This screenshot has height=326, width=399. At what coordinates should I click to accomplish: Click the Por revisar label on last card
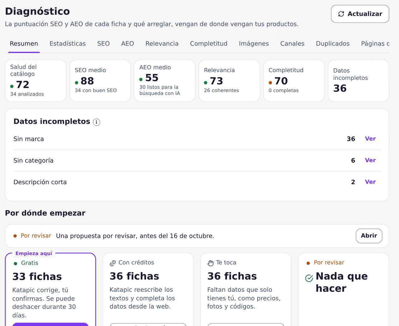pyautogui.click(x=329, y=263)
